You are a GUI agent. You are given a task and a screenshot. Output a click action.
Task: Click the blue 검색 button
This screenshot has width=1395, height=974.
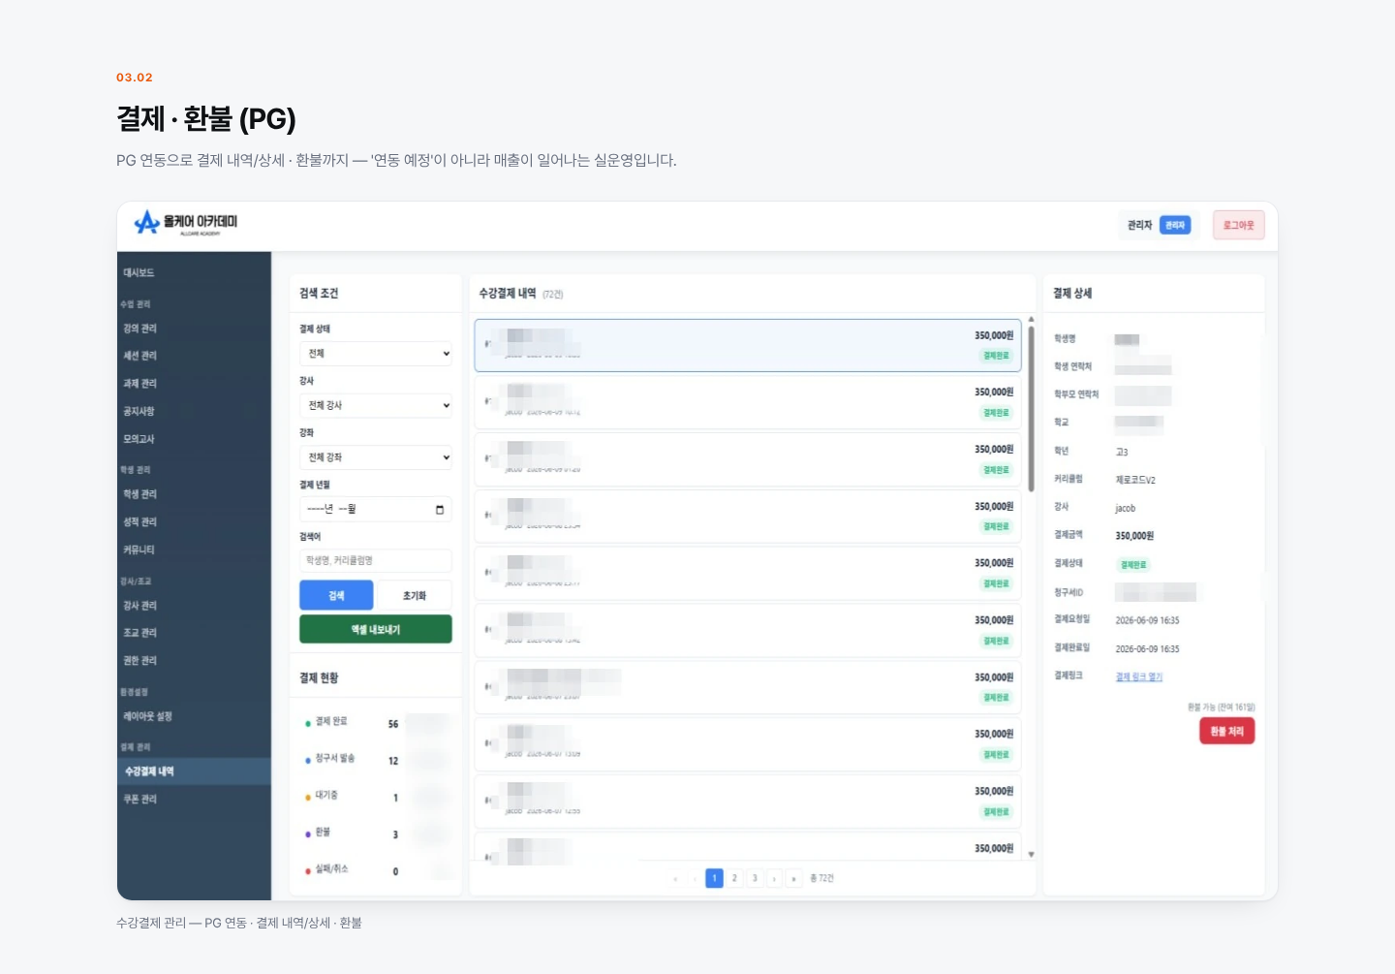[x=336, y=595]
